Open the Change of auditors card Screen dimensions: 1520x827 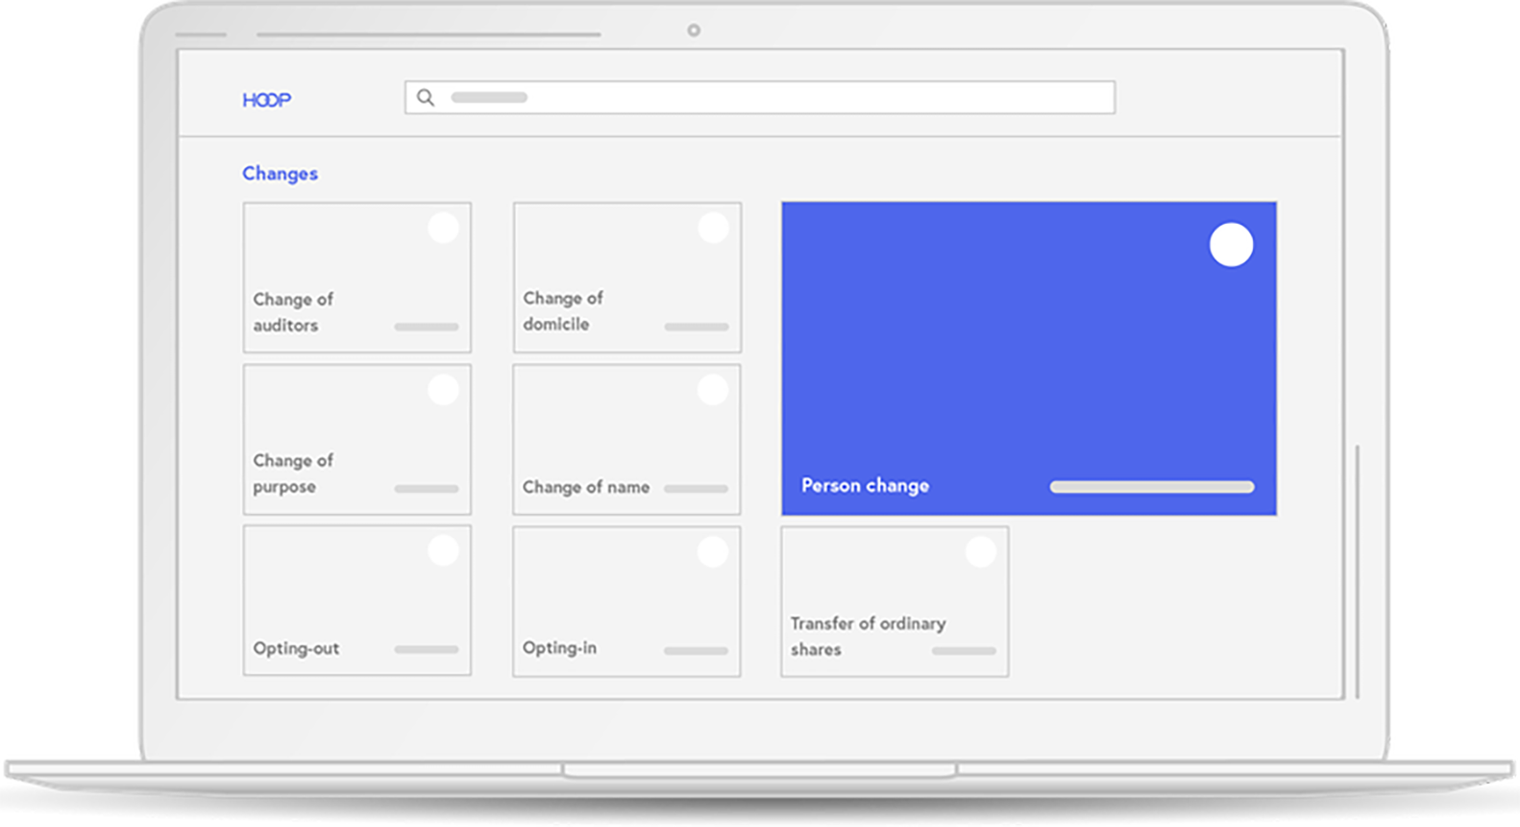[357, 278]
